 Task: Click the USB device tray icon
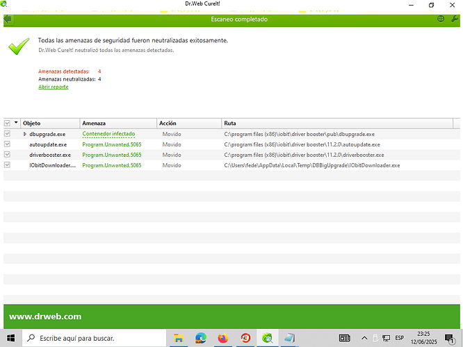[x=375, y=338]
